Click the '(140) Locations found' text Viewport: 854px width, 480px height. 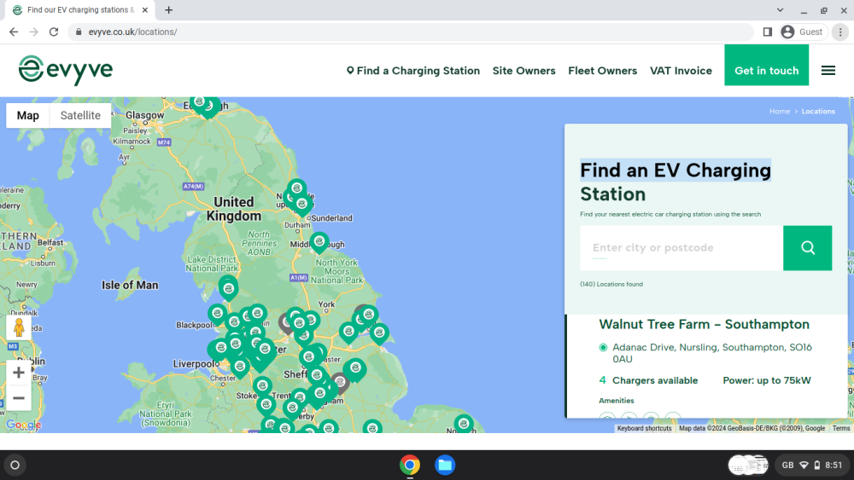[x=611, y=284]
